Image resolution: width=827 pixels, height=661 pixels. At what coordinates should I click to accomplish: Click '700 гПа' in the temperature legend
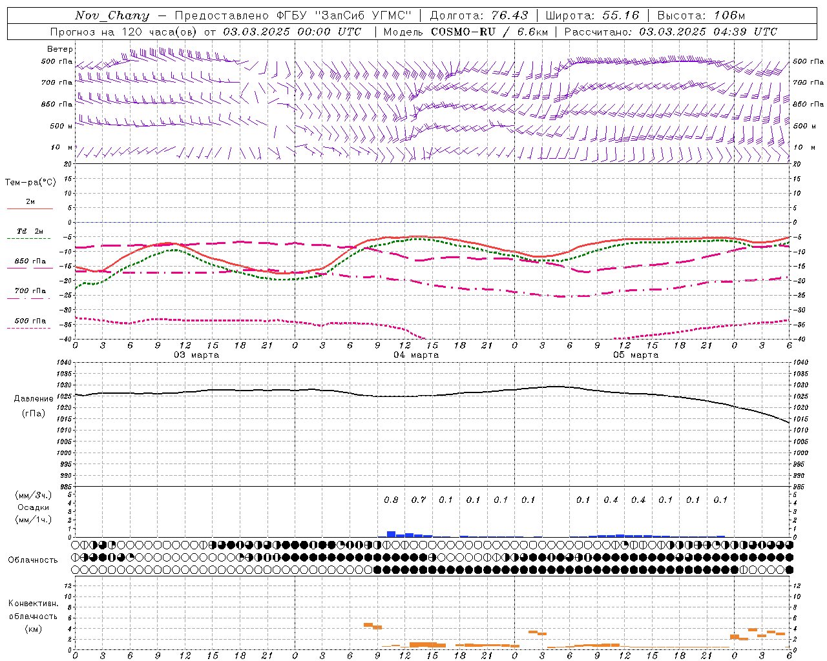click(x=30, y=291)
